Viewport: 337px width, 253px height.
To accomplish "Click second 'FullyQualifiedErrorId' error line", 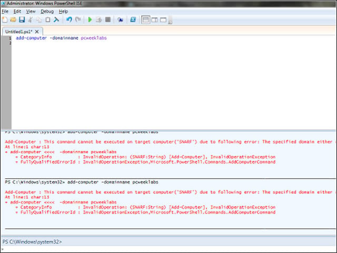I will click(x=145, y=212).
